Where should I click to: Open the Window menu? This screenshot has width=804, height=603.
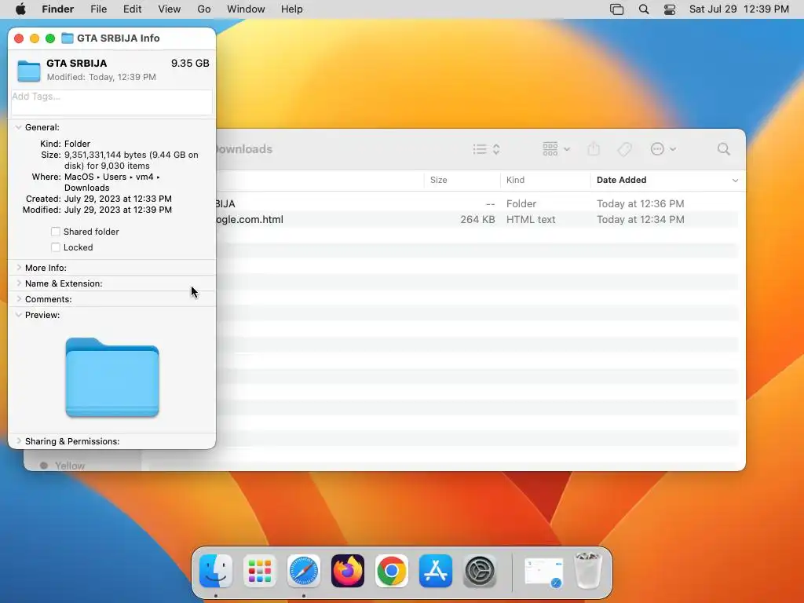coord(246,9)
